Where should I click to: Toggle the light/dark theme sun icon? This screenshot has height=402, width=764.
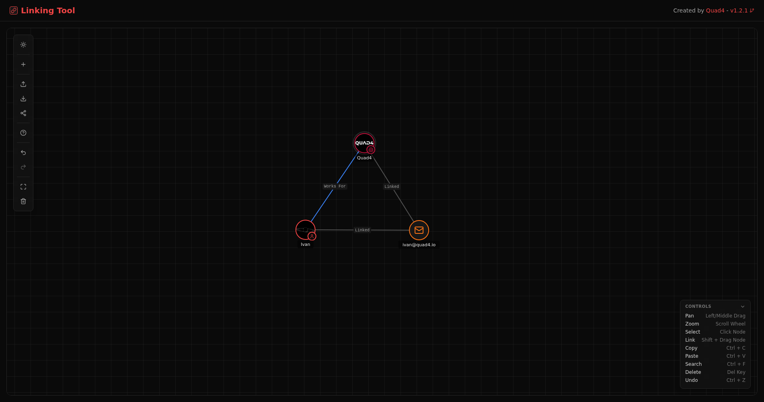pyautogui.click(x=23, y=45)
